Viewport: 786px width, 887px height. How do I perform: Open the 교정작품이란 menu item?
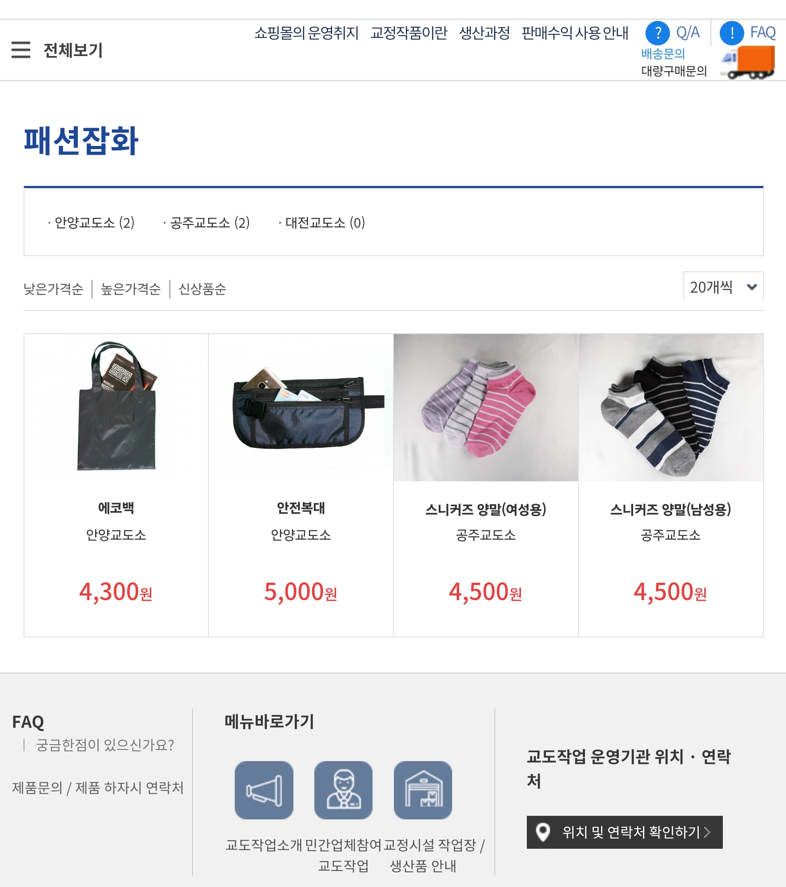(x=409, y=33)
